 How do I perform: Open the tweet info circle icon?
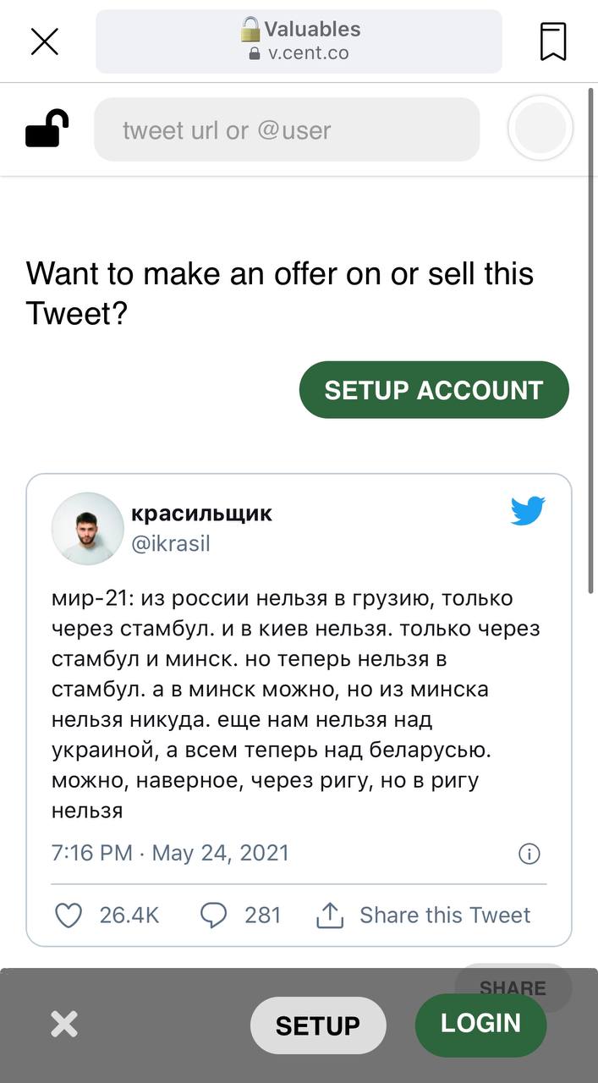529,854
